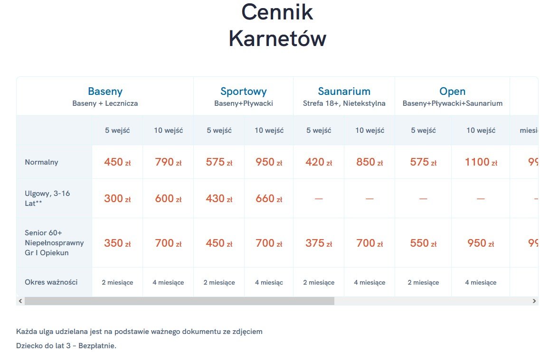
Task: Click the partially visible miesięczny column header
Action: point(529,130)
